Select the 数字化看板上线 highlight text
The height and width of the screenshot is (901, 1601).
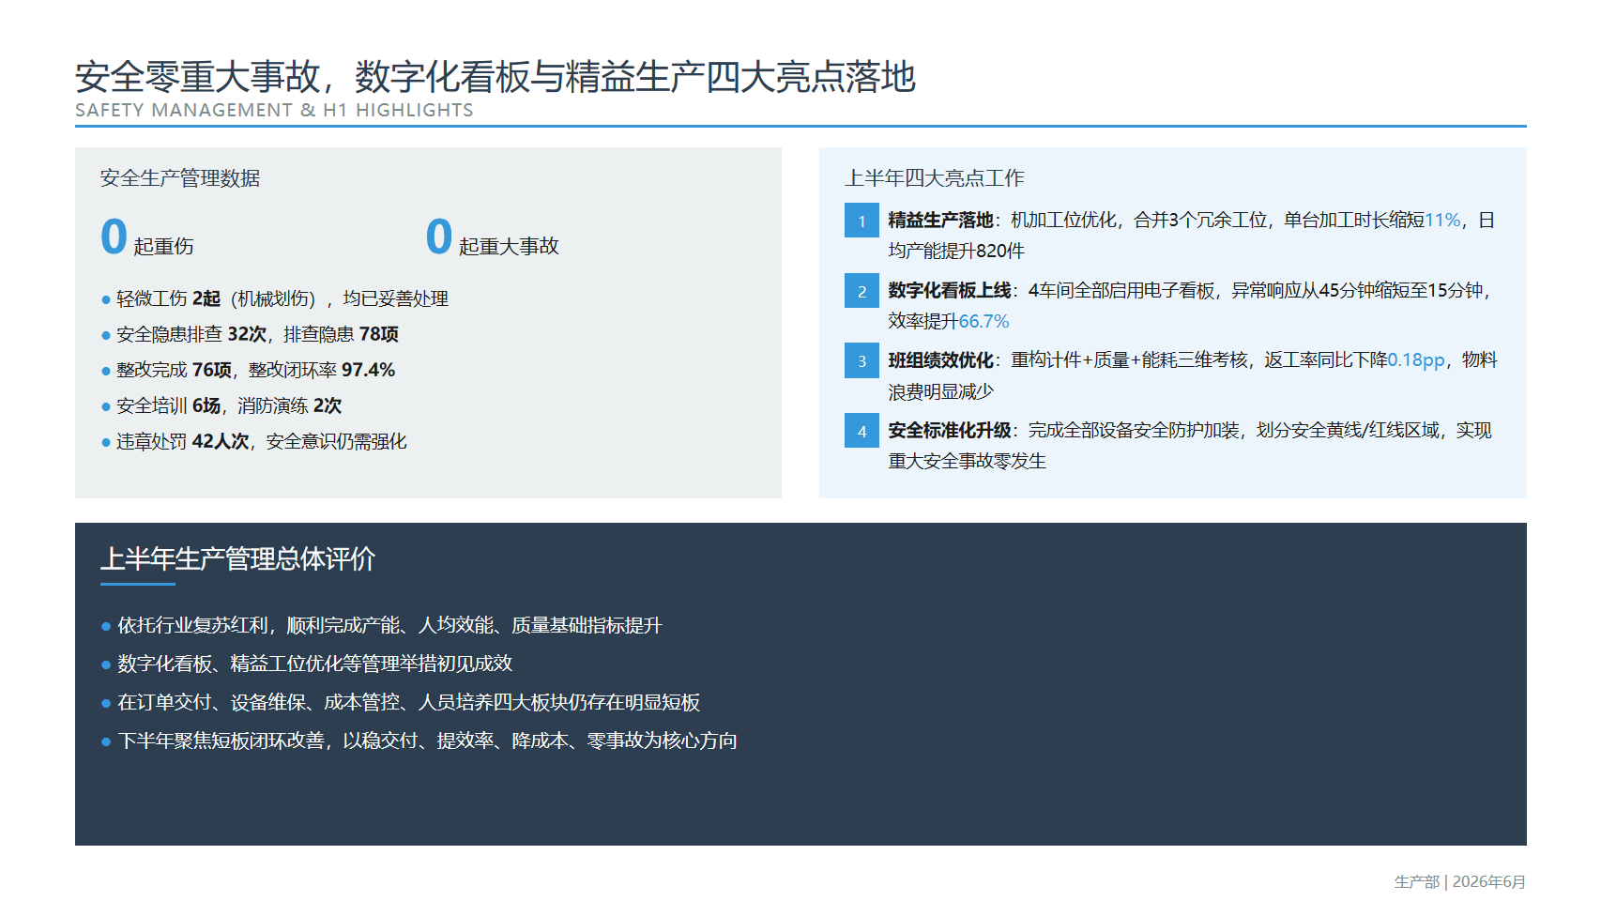[1190, 306]
